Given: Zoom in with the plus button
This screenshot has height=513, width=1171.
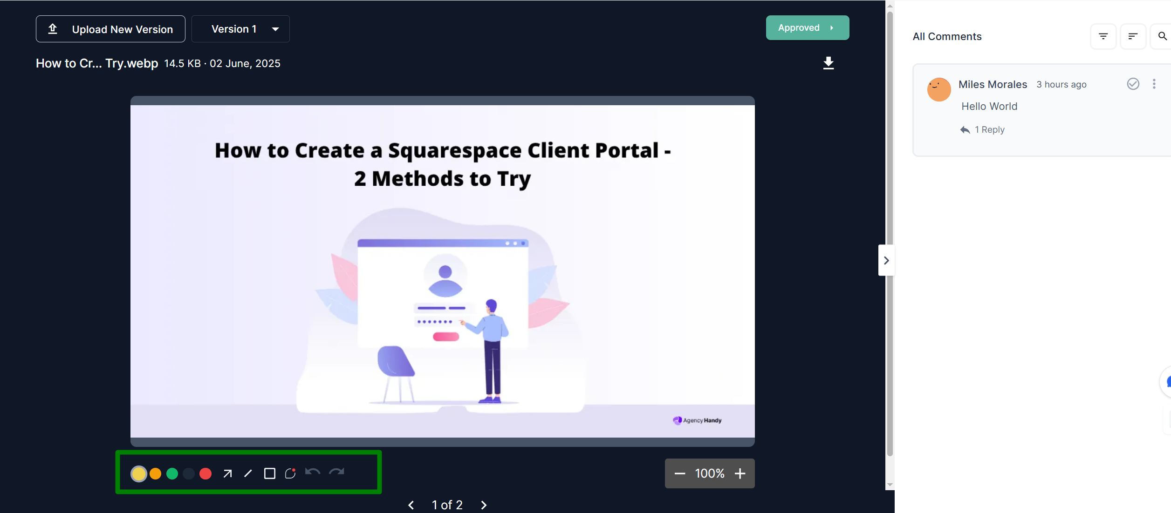Looking at the screenshot, I should tap(740, 473).
